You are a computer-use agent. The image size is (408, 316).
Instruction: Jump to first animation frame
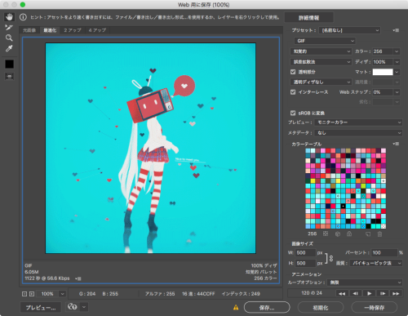tap(342, 293)
